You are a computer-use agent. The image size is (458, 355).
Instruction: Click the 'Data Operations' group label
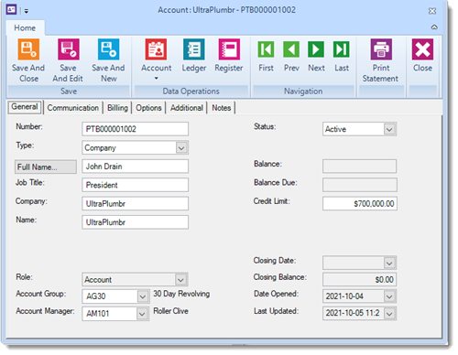(x=191, y=91)
